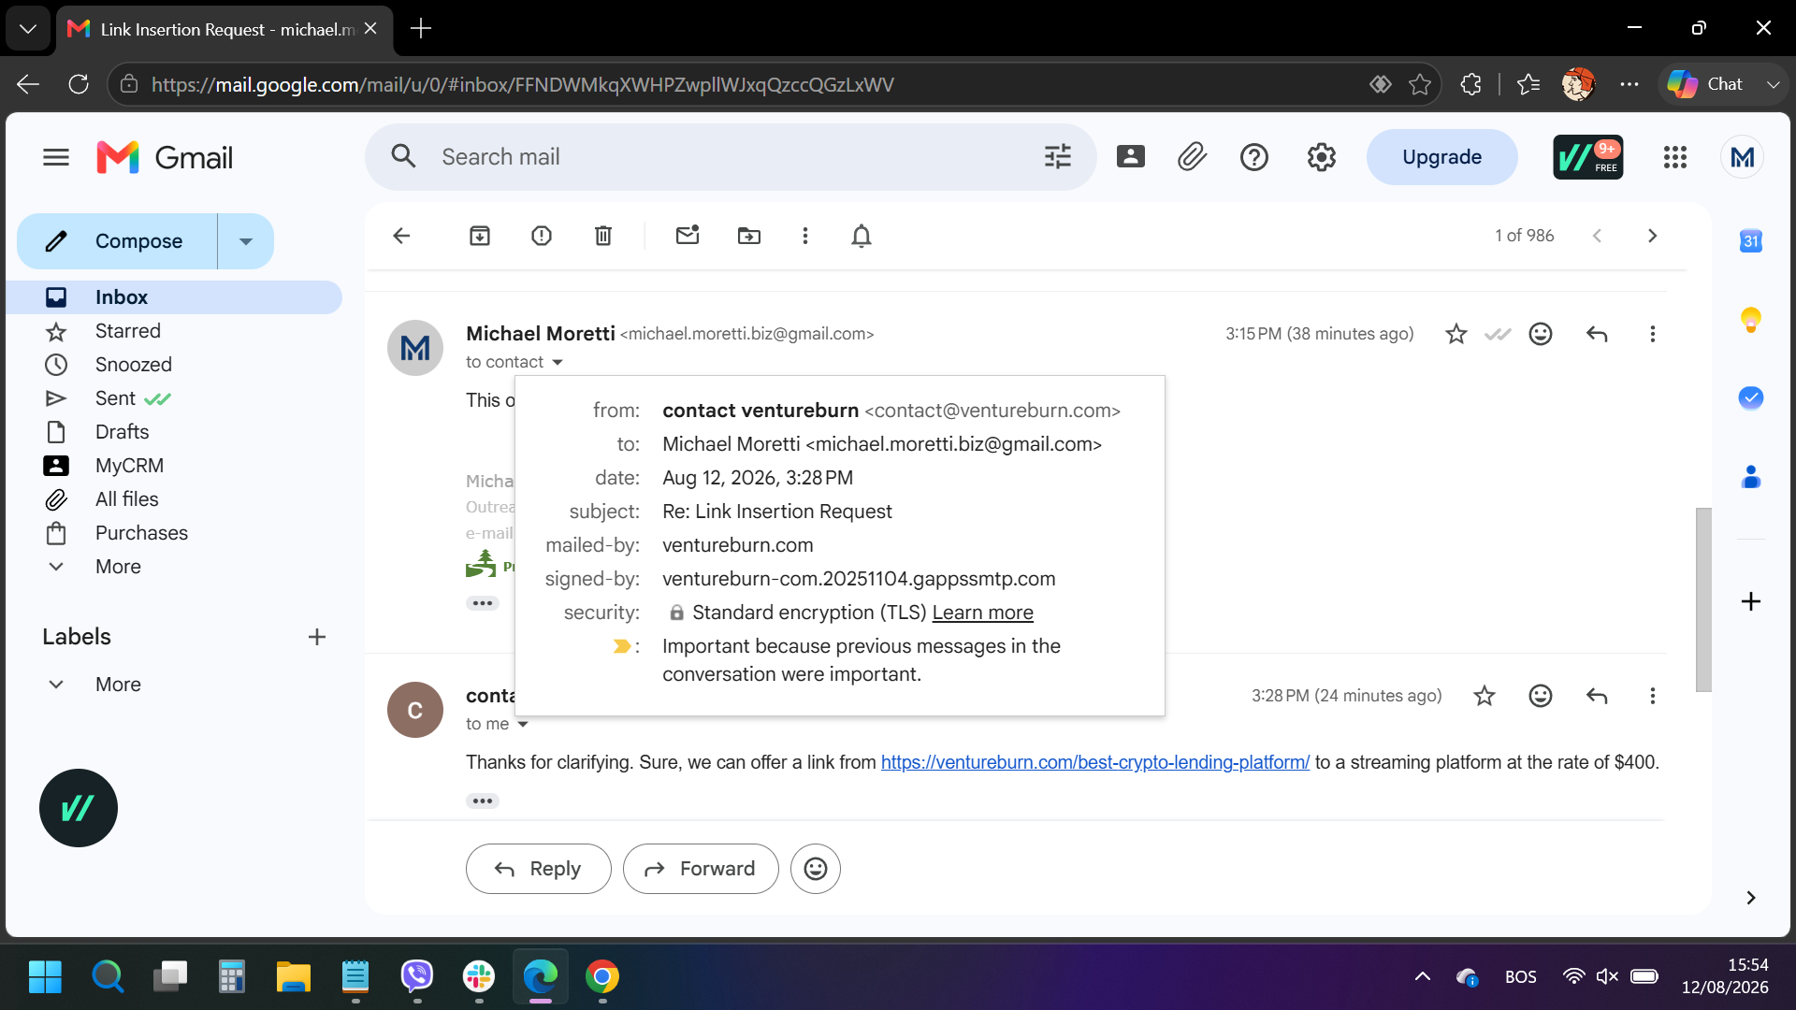This screenshot has height=1010, width=1796.
Task: Go to the older conversation arrow
Action: point(1652,236)
